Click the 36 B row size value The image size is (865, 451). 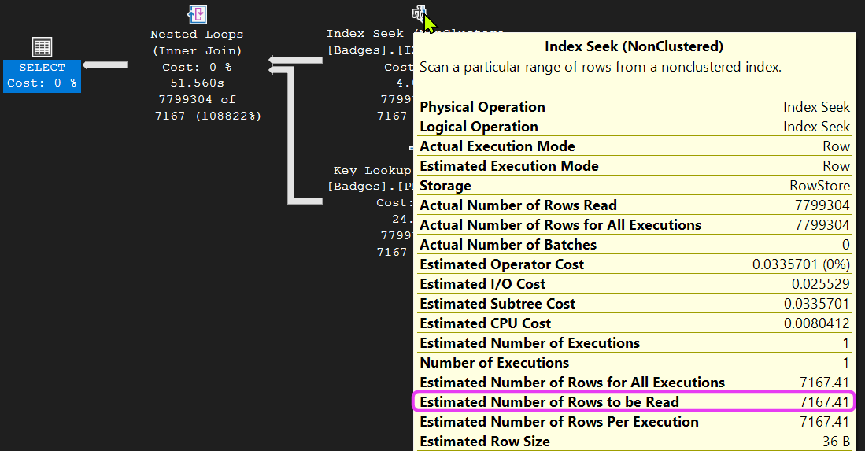[x=837, y=442]
